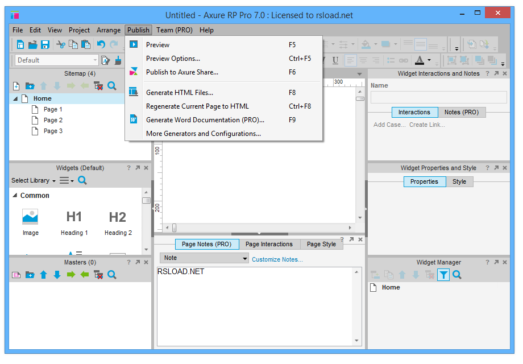The width and height of the screenshot is (523, 364).
Task: Switch to the Page Interactions tab
Action: [269, 244]
